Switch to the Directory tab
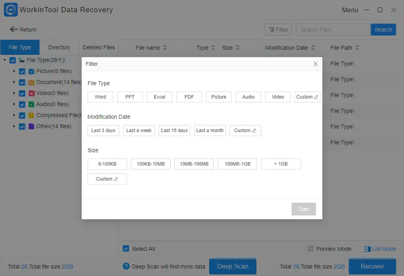This screenshot has width=404, height=276. point(59,47)
